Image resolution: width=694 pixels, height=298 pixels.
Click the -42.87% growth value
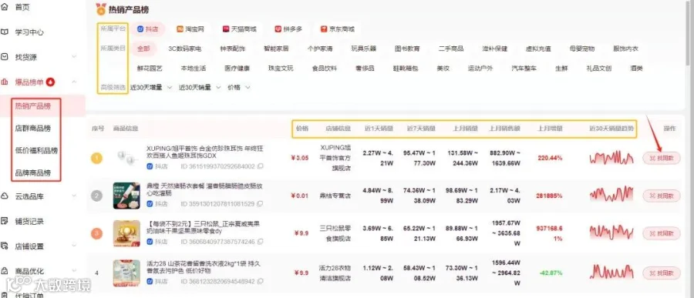(x=550, y=273)
